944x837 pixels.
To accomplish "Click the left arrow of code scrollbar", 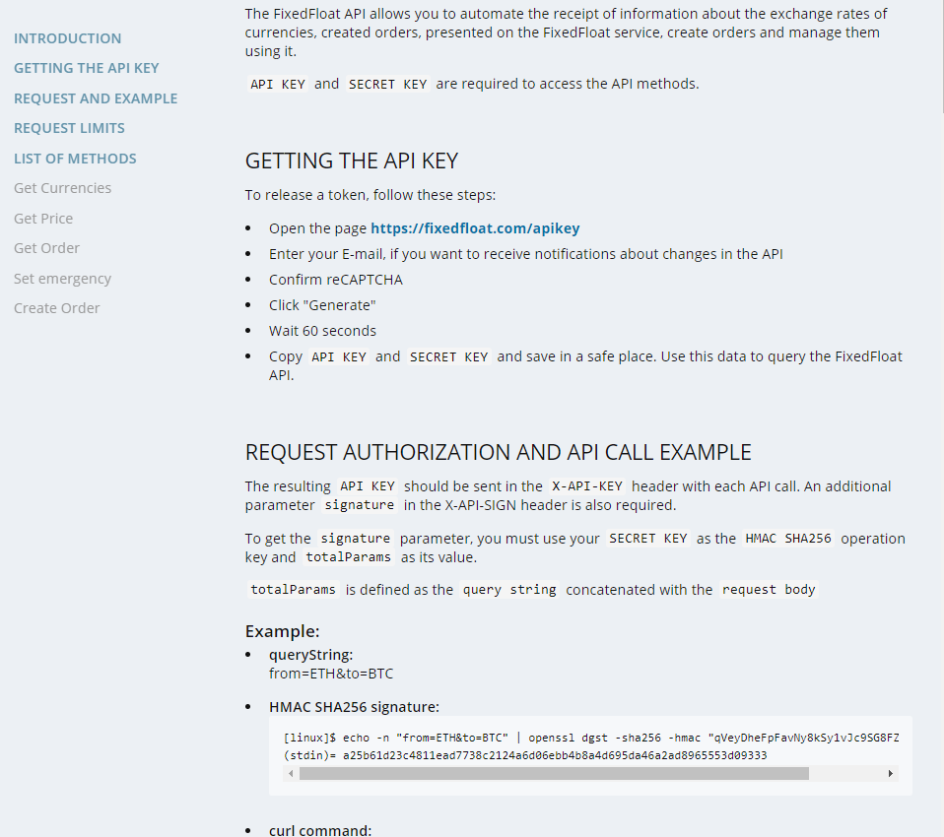I will click(x=292, y=773).
